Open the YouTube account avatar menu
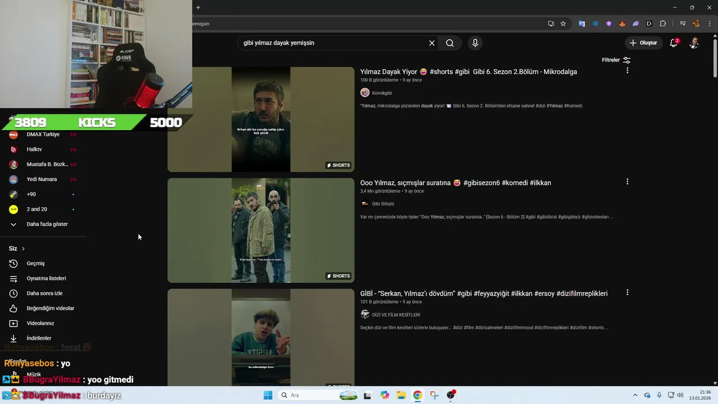The height and width of the screenshot is (404, 718). tap(694, 43)
